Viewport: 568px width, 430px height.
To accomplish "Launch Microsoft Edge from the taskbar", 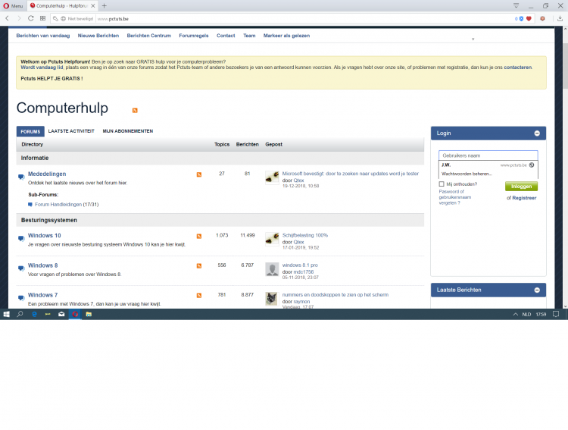I will (x=34, y=314).
